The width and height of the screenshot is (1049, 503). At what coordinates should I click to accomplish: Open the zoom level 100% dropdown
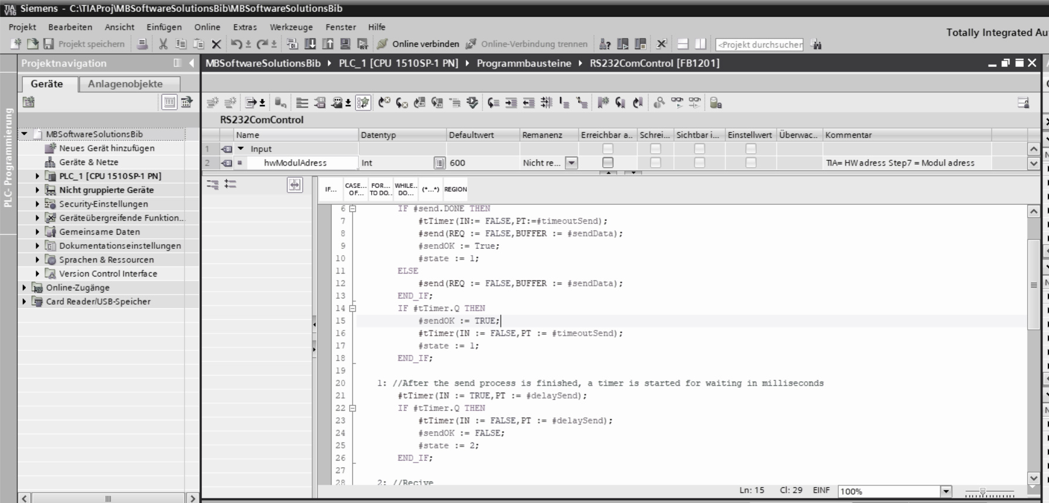click(x=946, y=491)
